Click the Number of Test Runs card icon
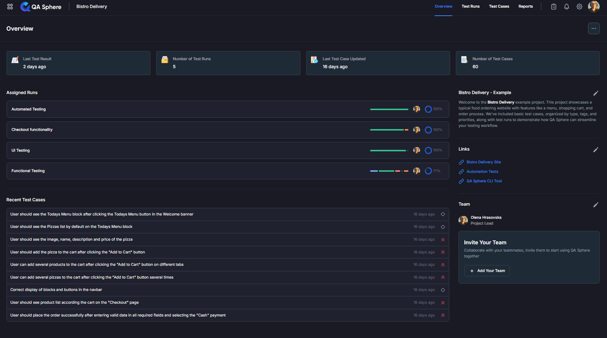 point(165,60)
